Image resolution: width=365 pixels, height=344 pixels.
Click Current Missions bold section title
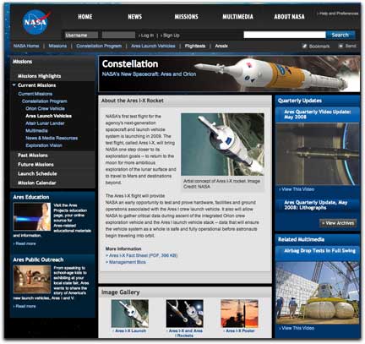coord(36,85)
